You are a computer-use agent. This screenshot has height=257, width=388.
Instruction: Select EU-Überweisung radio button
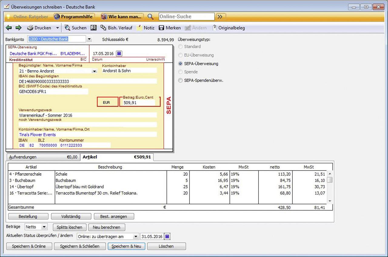pos(181,55)
